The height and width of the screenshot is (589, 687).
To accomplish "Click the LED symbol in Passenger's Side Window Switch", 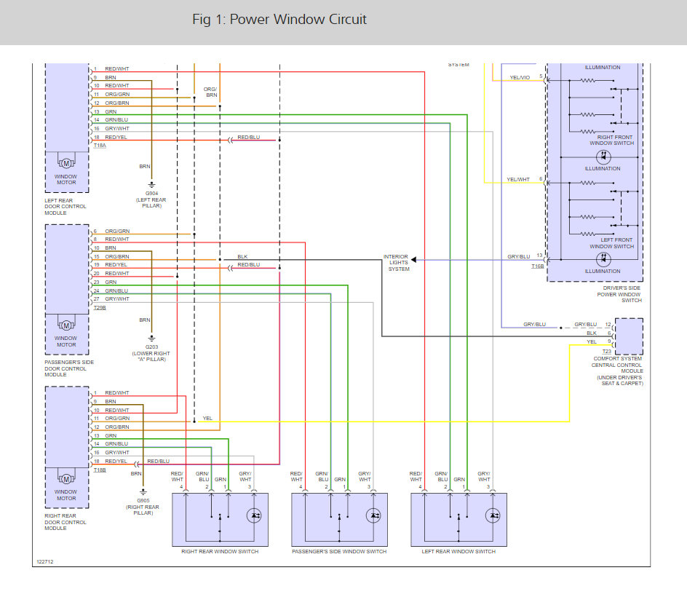I will [373, 515].
